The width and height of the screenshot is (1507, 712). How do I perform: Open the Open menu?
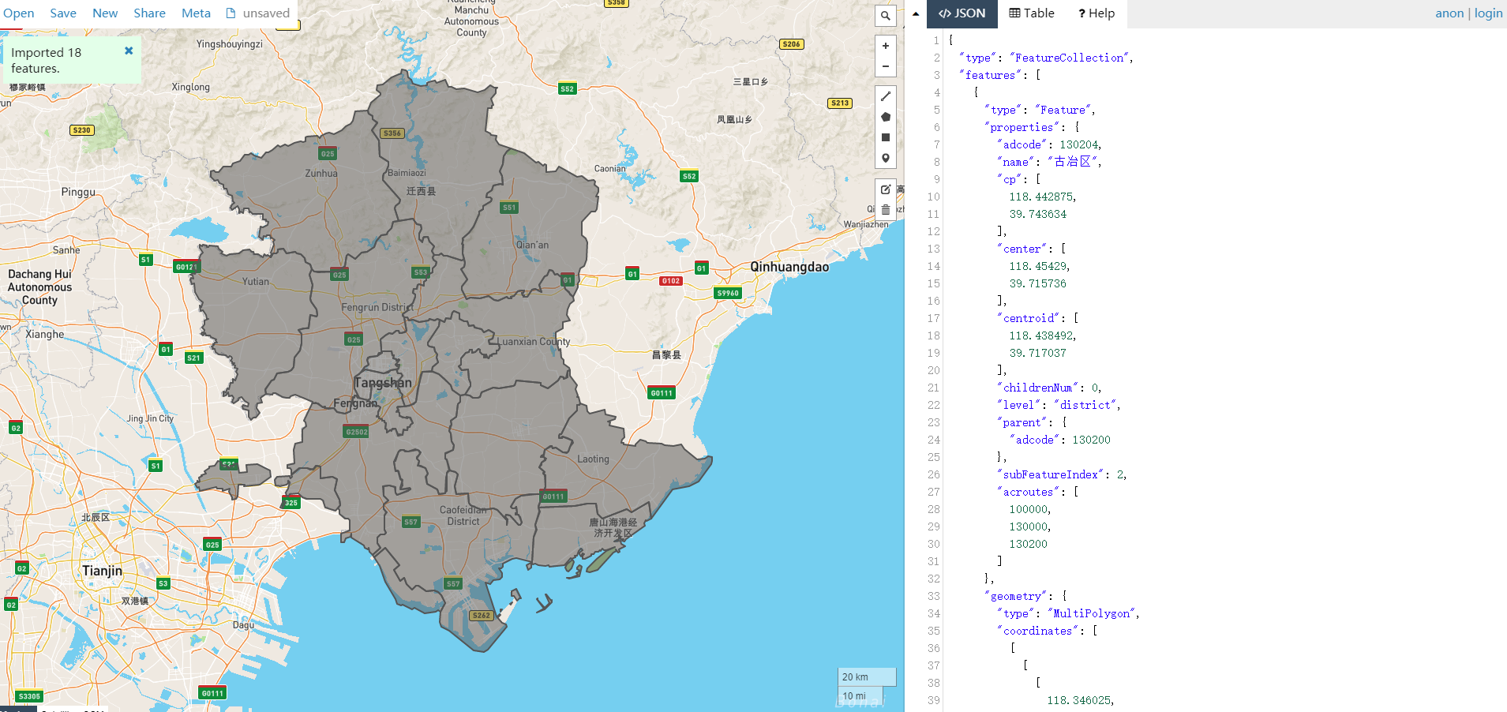pos(19,13)
